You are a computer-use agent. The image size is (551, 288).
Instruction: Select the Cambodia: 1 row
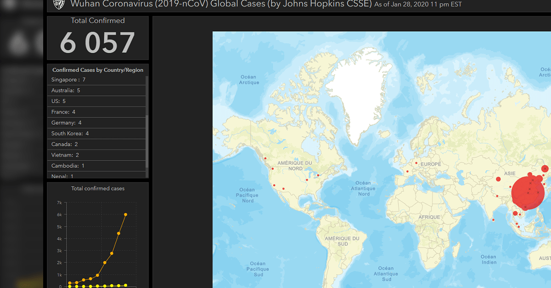(x=96, y=166)
